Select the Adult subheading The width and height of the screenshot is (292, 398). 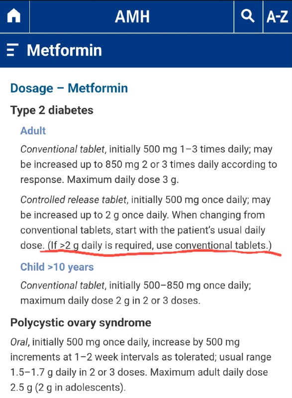click(33, 131)
